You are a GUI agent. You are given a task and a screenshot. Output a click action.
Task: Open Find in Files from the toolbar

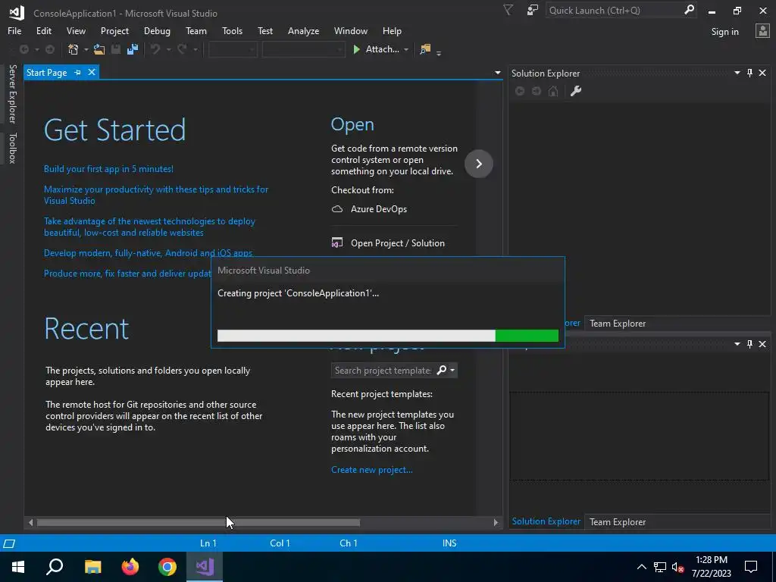[x=425, y=49]
